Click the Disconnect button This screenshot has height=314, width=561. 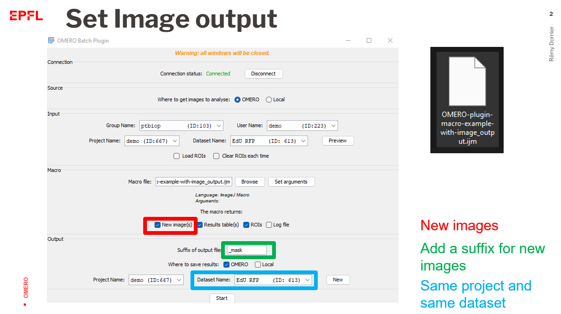click(x=264, y=74)
